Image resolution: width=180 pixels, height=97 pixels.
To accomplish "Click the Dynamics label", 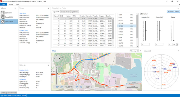I will click(22, 79).
